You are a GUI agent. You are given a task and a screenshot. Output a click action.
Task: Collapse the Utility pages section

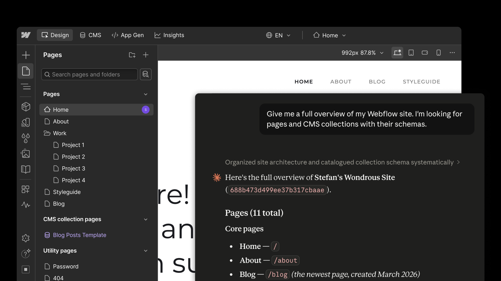[x=146, y=251]
